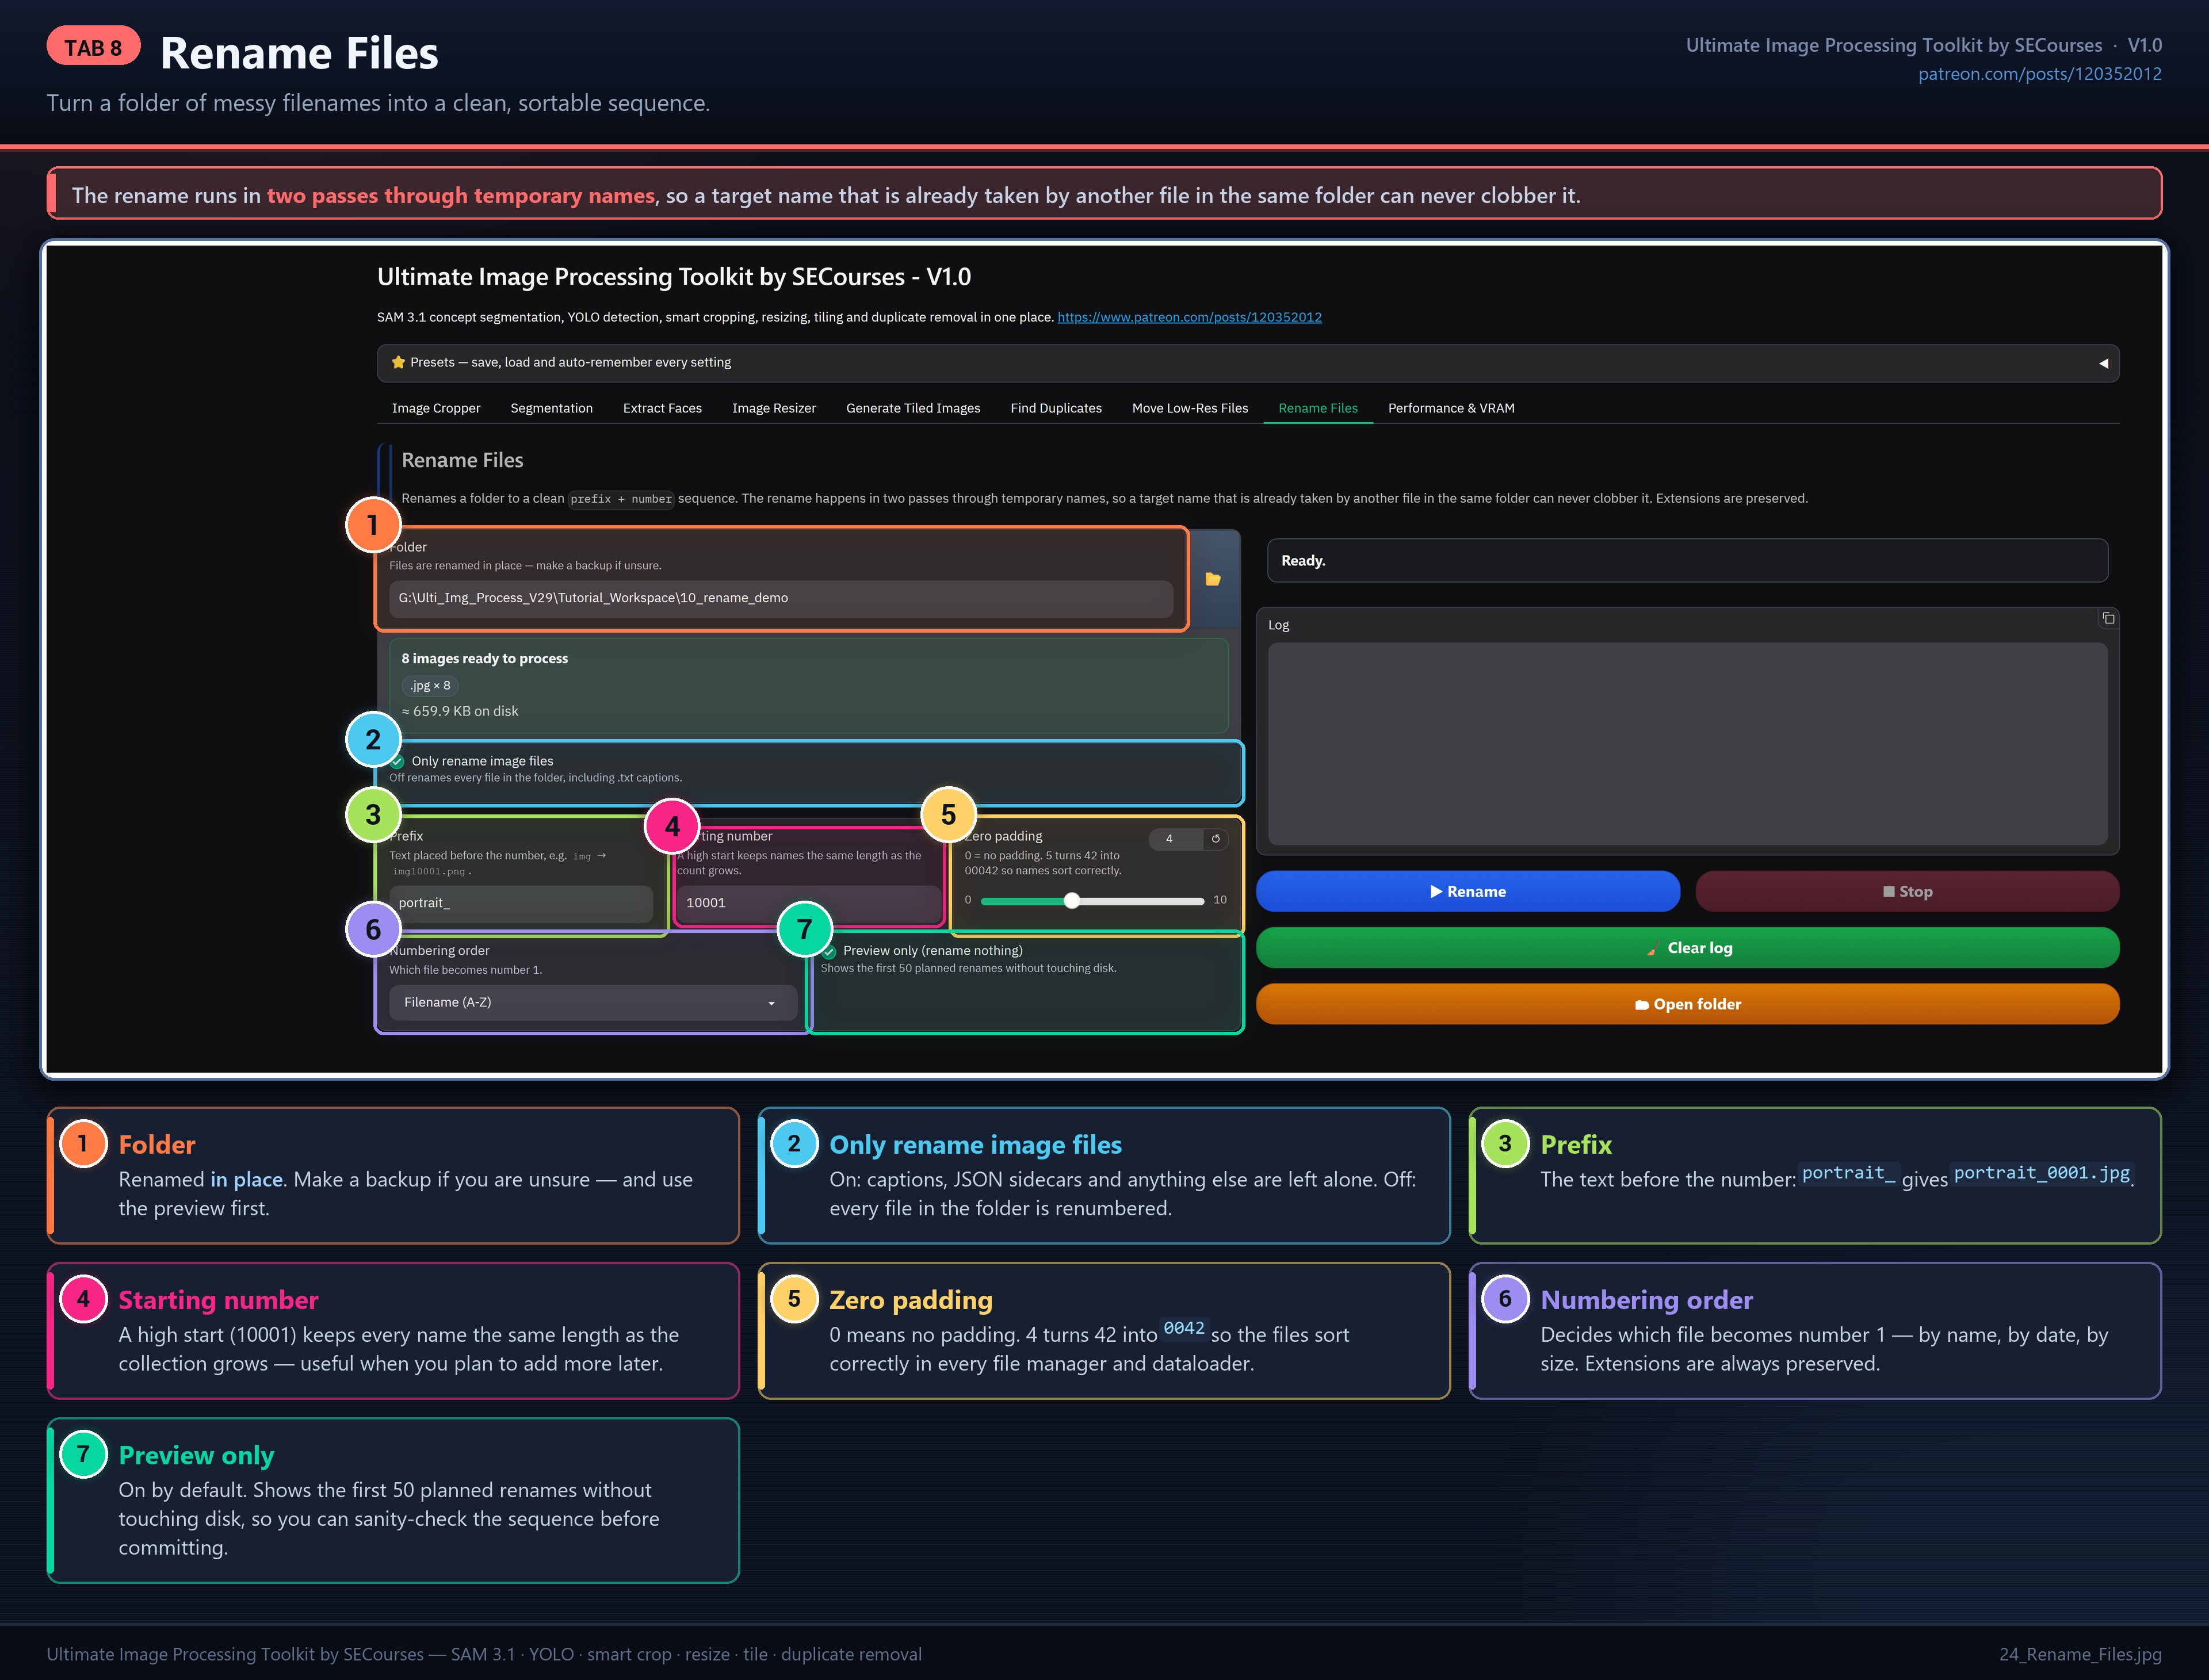Click the Rename Files section heading
The image size is (2209, 1680).
pos(462,460)
